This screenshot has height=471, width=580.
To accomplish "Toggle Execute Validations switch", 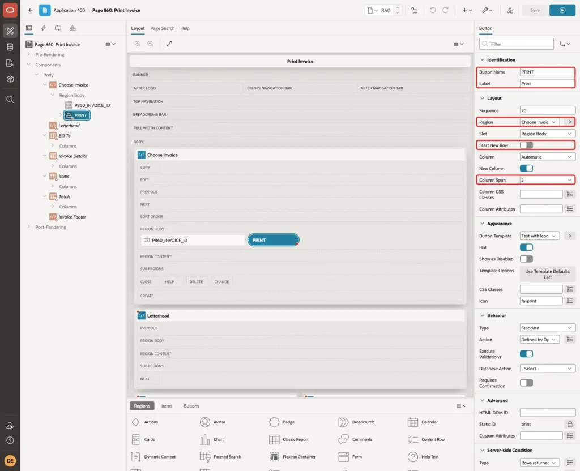I will pos(526,354).
